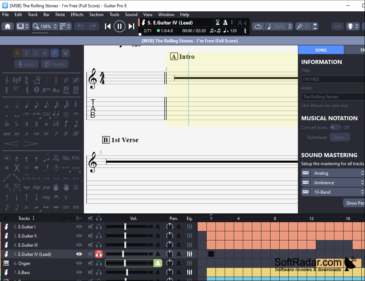Screen dimensions: 365x281
Task: Open the Section menu
Action: [x=96, y=15]
